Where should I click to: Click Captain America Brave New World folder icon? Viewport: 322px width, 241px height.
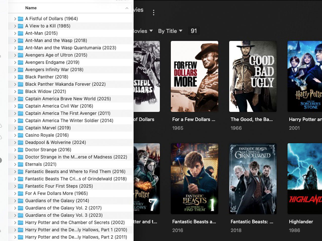click(x=21, y=99)
